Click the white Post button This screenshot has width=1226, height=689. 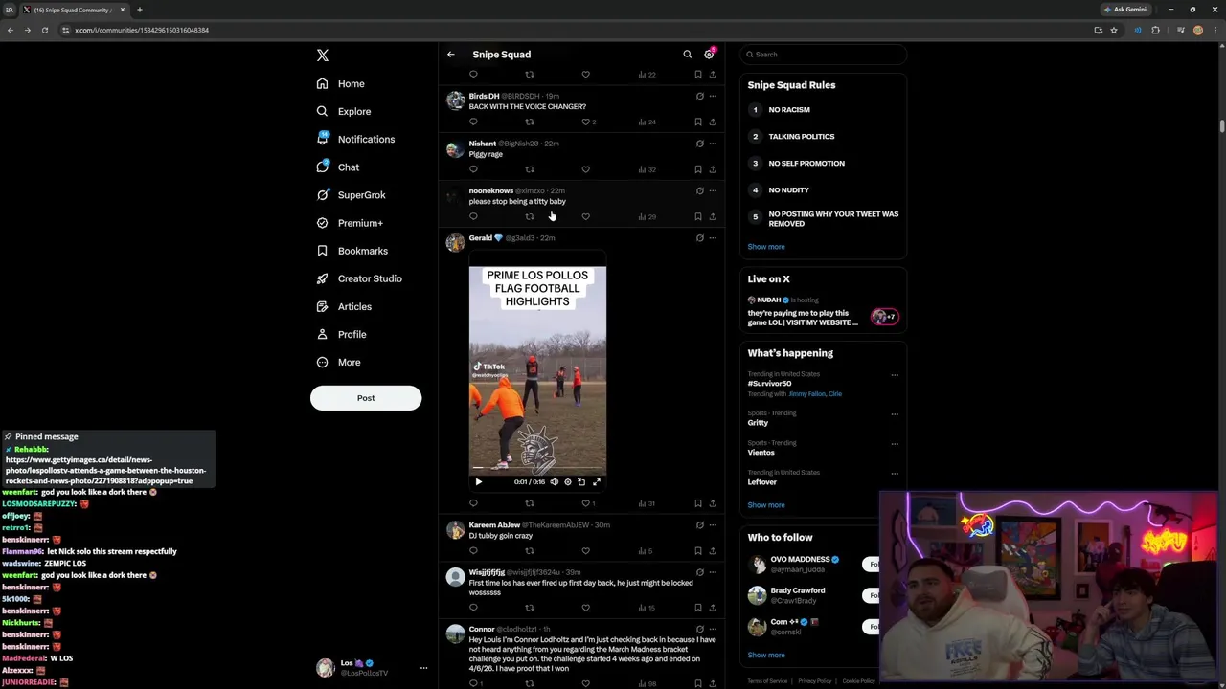pos(366,398)
